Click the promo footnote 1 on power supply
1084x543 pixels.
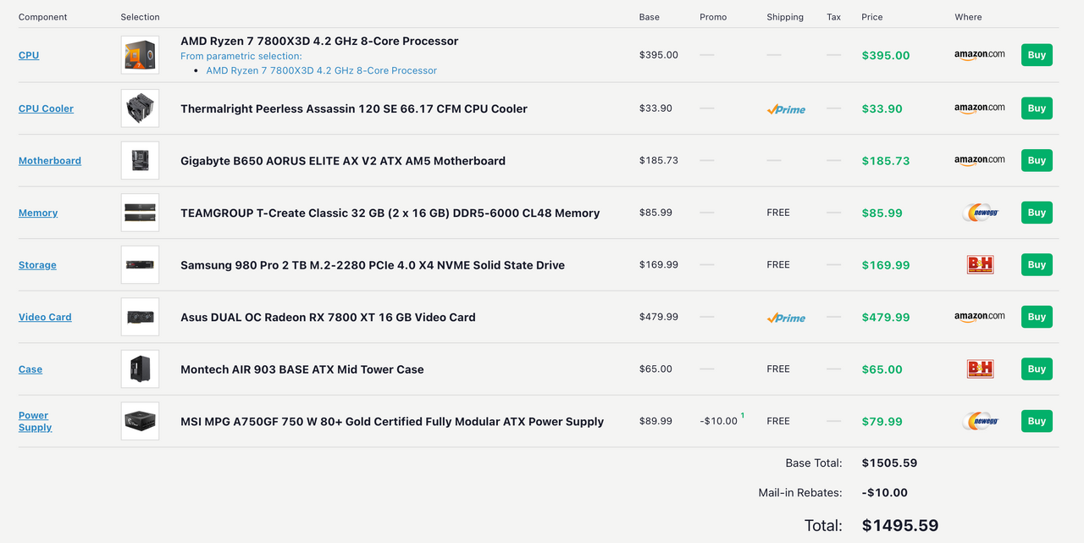point(743,416)
